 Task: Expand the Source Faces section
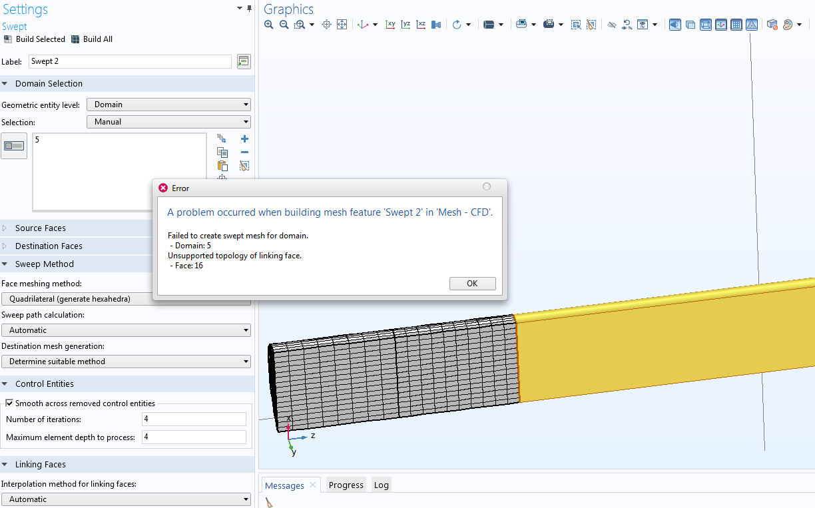point(40,228)
